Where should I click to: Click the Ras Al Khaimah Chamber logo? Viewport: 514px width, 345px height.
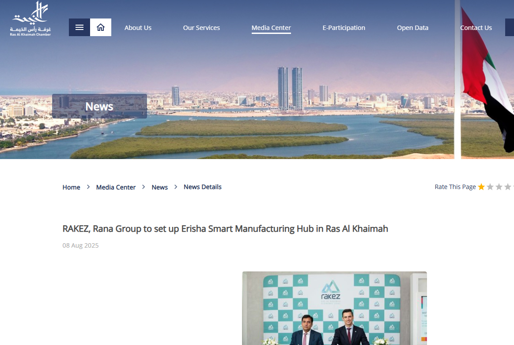click(x=30, y=19)
